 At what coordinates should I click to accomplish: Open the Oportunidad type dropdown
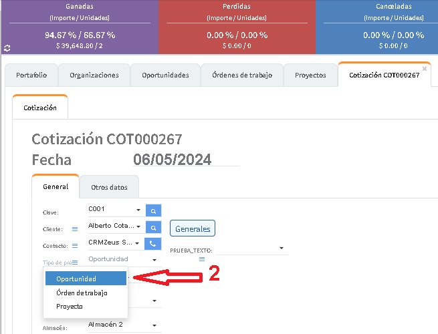pyautogui.click(x=154, y=260)
